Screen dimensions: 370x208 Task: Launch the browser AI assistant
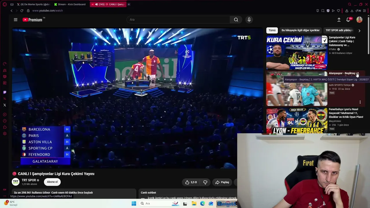click(x=358, y=11)
